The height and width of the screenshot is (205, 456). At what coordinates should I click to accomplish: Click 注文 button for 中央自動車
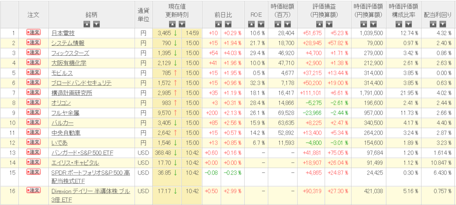pos(33,132)
